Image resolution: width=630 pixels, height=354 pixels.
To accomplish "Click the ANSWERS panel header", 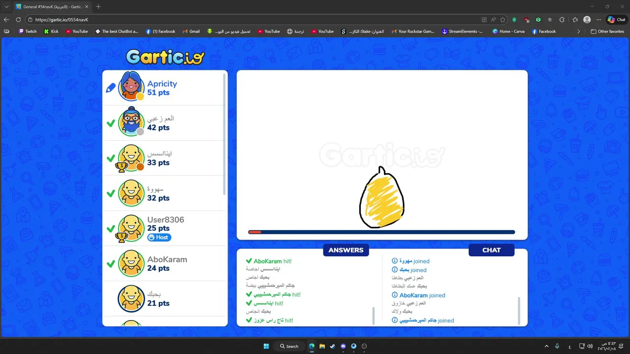I will [346, 250].
